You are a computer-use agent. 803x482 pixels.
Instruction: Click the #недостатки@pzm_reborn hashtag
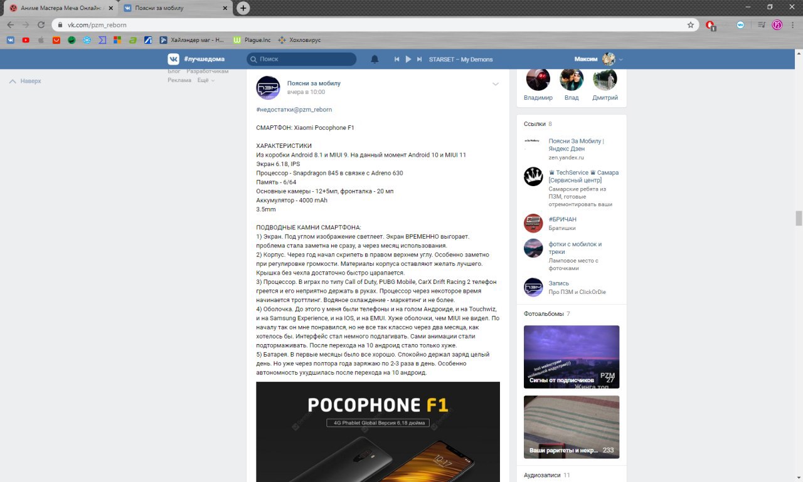294,110
